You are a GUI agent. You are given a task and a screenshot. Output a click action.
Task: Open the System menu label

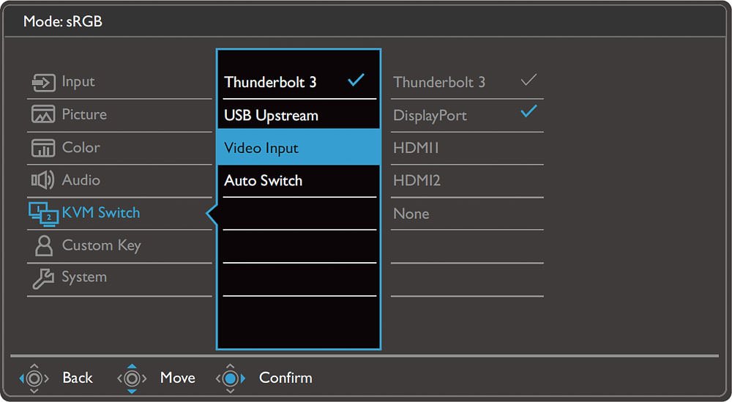[84, 278]
